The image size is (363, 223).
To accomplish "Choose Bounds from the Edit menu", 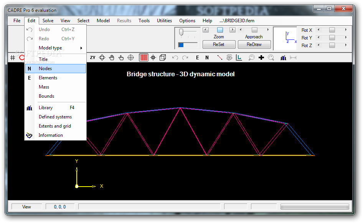I will [55, 96].
